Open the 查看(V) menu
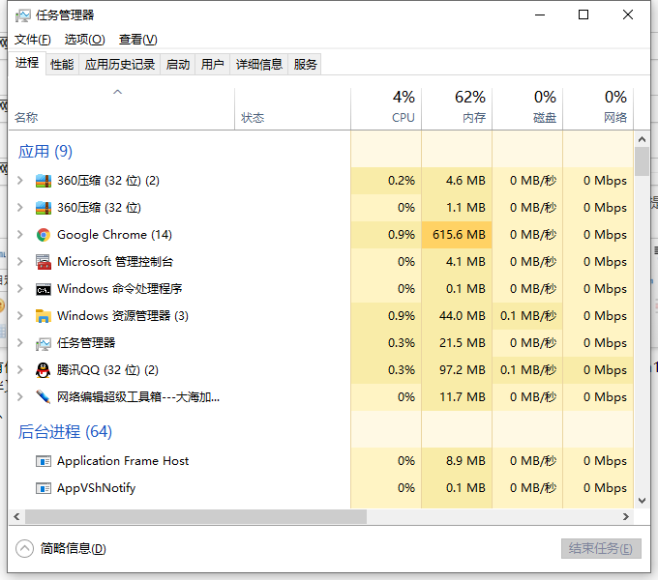Image resolution: width=658 pixels, height=580 pixels. click(137, 40)
